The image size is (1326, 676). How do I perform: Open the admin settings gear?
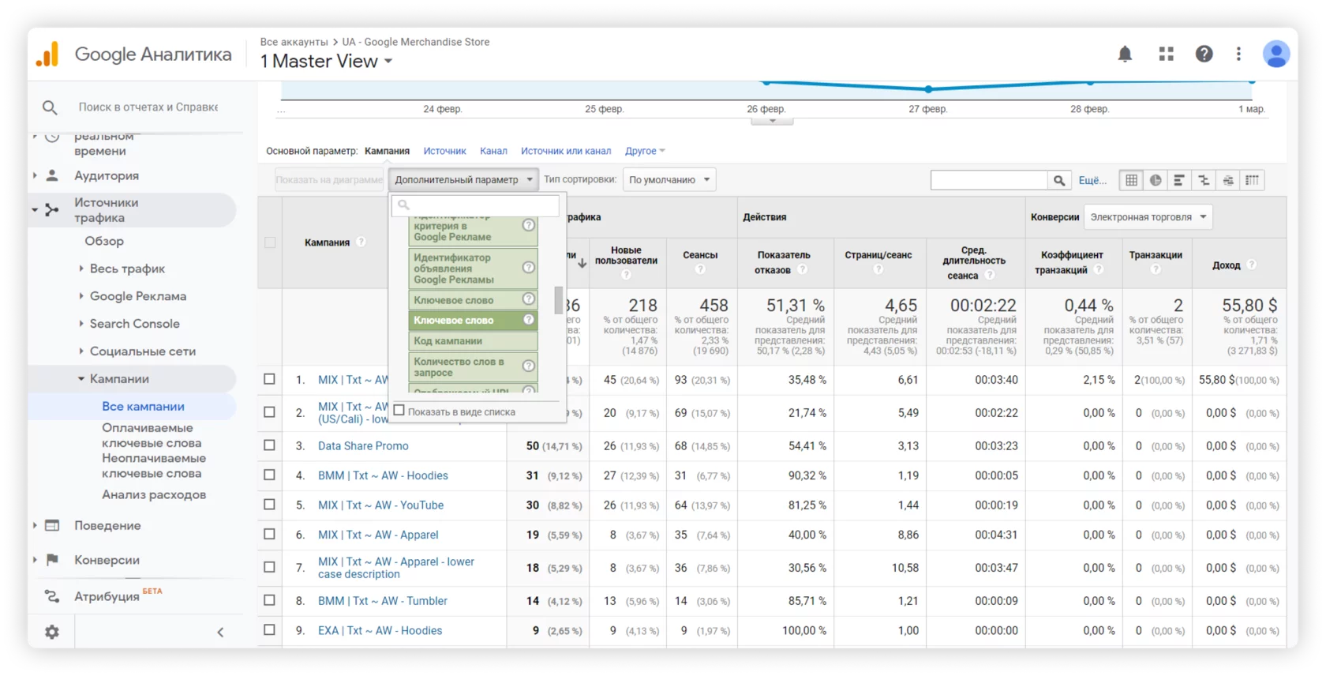(x=51, y=632)
